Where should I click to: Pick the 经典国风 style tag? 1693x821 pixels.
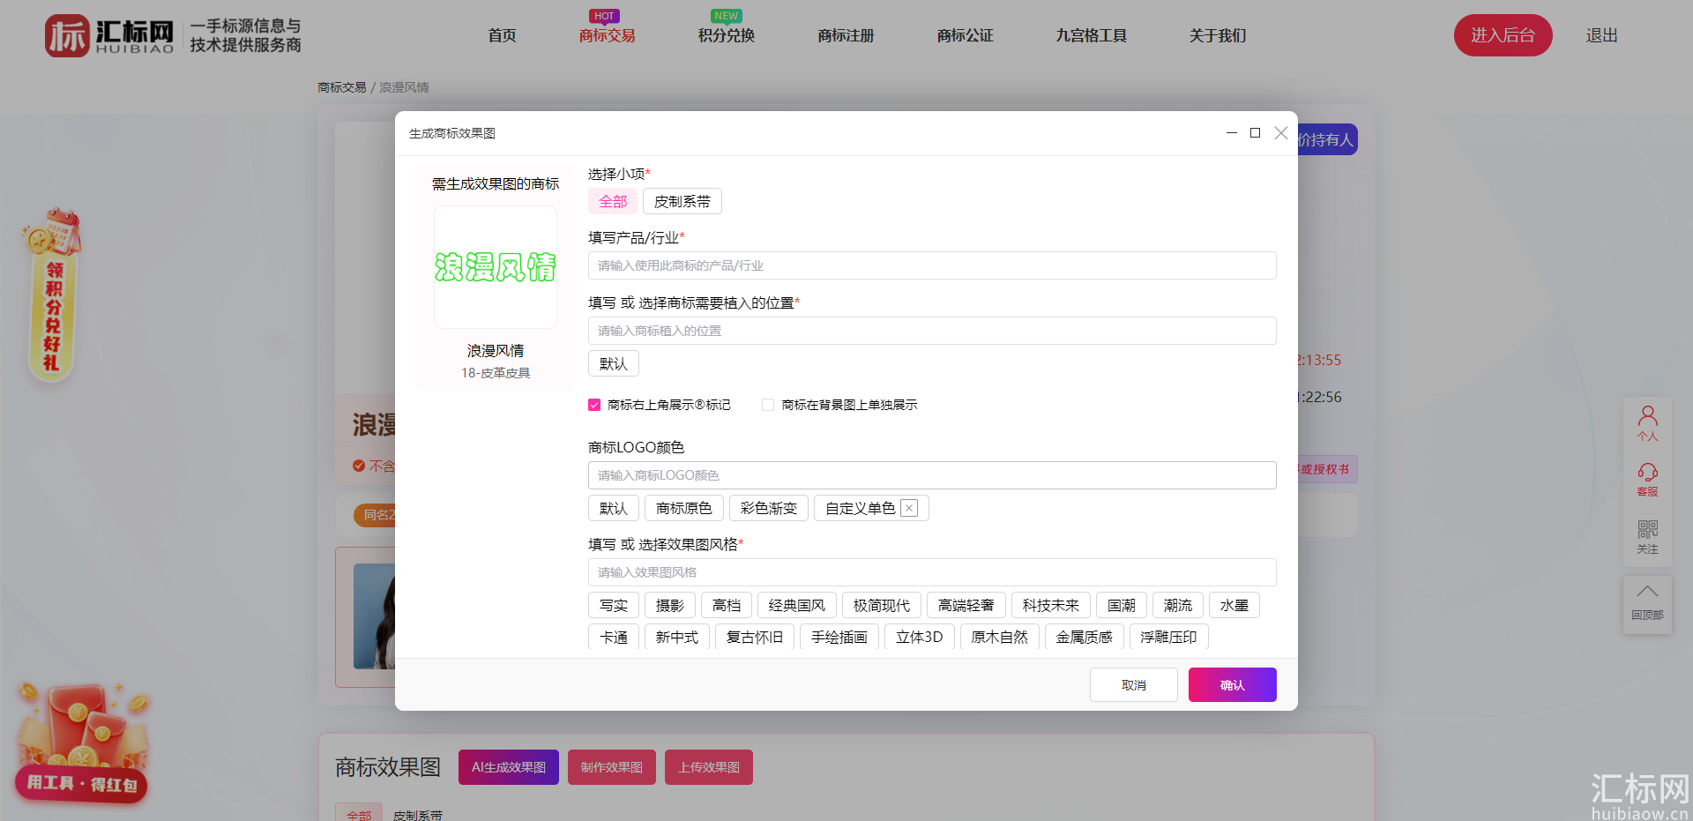[x=796, y=605]
